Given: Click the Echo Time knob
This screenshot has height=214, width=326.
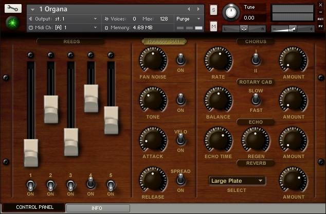Looking at the screenshot, I should [x=218, y=140].
